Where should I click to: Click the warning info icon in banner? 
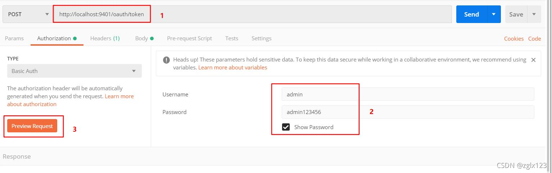pos(166,60)
